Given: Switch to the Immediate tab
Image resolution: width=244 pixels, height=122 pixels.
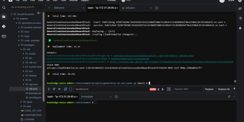Looking at the screenshot, I should 87,96.
